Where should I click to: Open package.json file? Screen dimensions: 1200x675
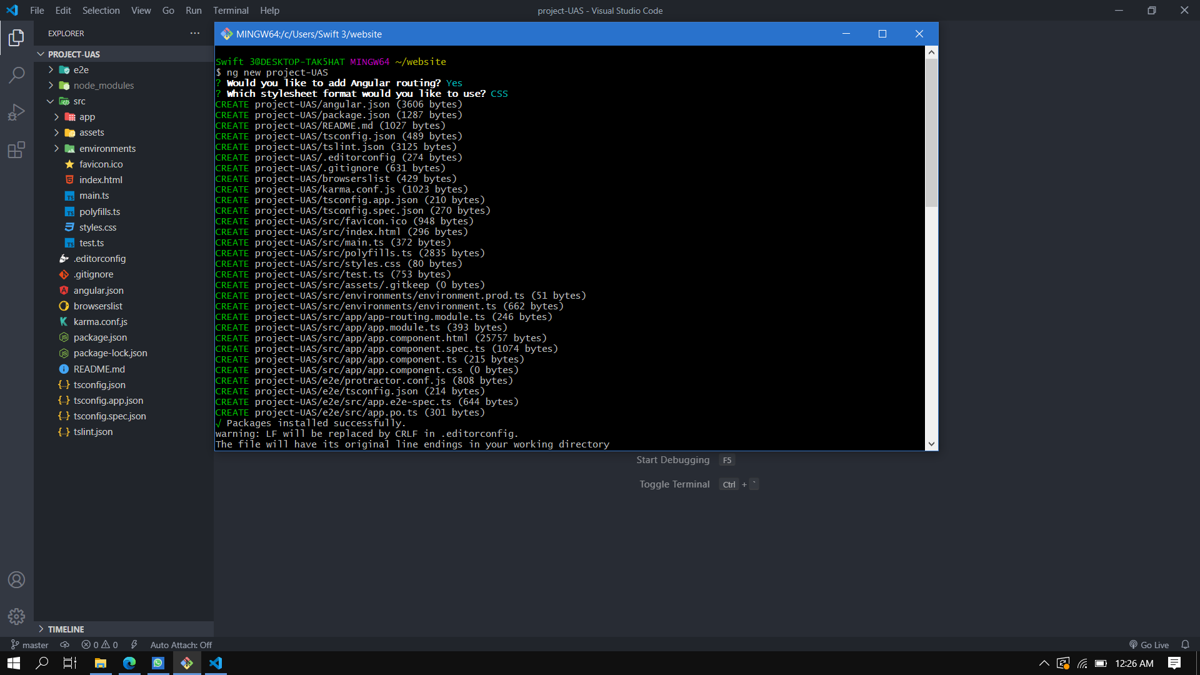click(100, 337)
